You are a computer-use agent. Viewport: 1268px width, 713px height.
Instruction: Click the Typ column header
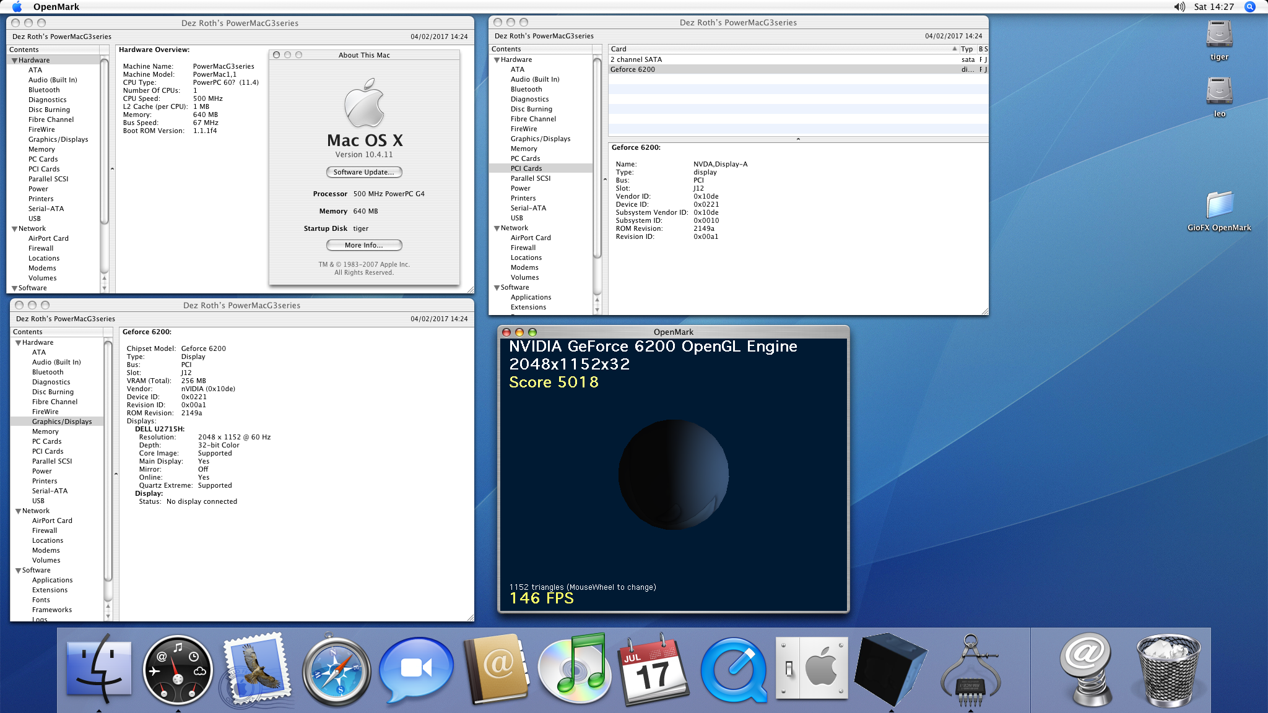click(967, 49)
